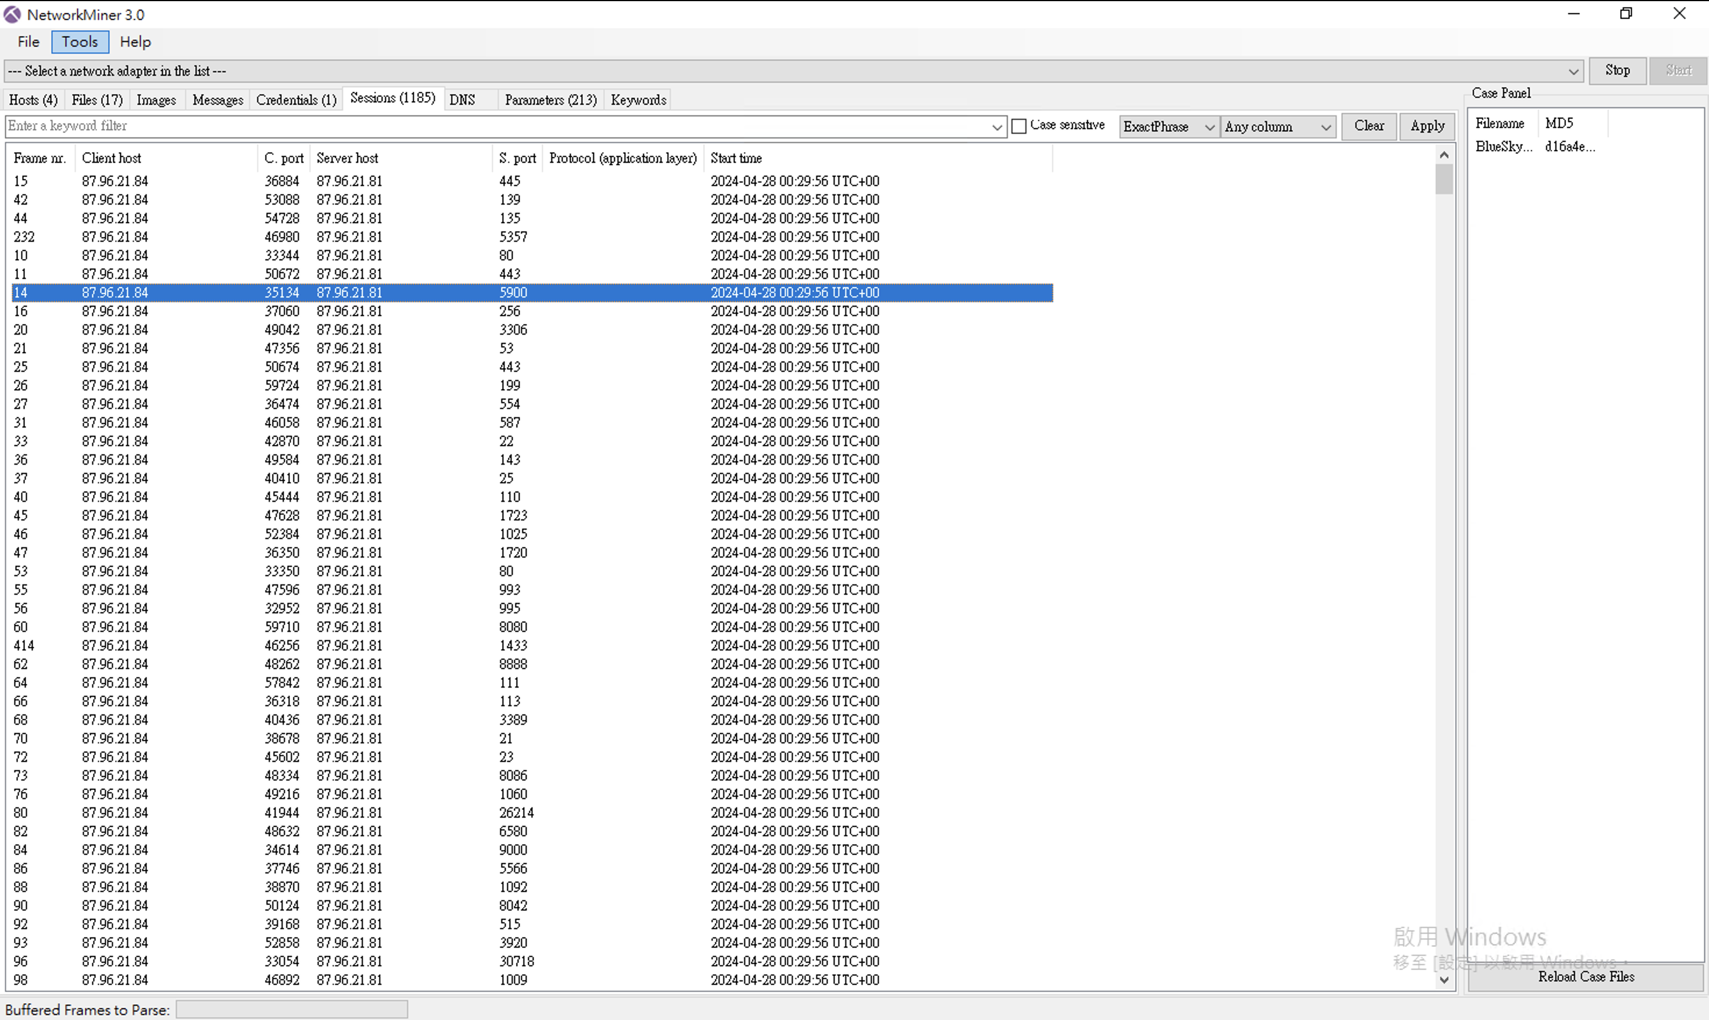The height and width of the screenshot is (1020, 1709).
Task: Click the Clear filter button
Action: coord(1368,127)
